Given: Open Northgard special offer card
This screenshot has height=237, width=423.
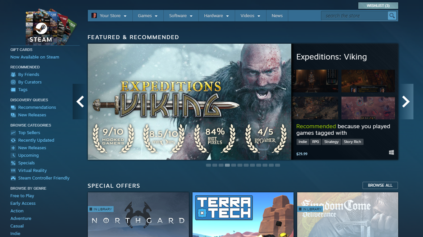Looking at the screenshot, I should pos(138,215).
